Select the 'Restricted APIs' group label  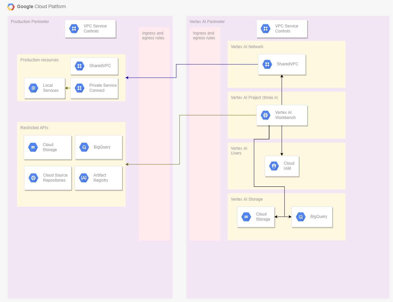34,127
